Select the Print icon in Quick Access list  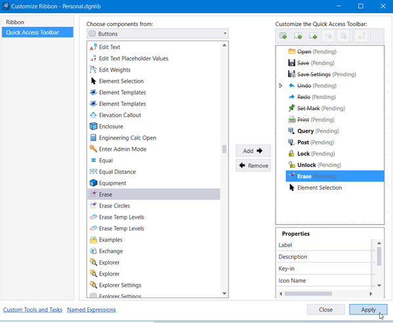(291, 120)
